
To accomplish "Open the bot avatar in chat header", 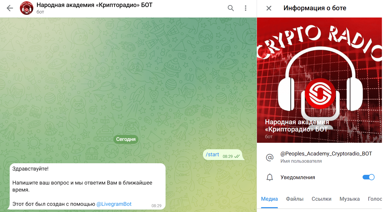I will pyautogui.click(x=27, y=8).
